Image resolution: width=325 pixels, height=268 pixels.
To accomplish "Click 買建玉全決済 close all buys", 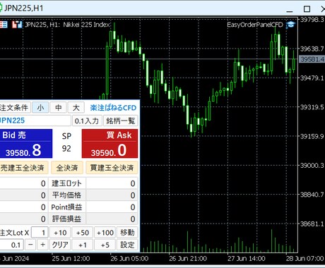I will [x=112, y=168].
